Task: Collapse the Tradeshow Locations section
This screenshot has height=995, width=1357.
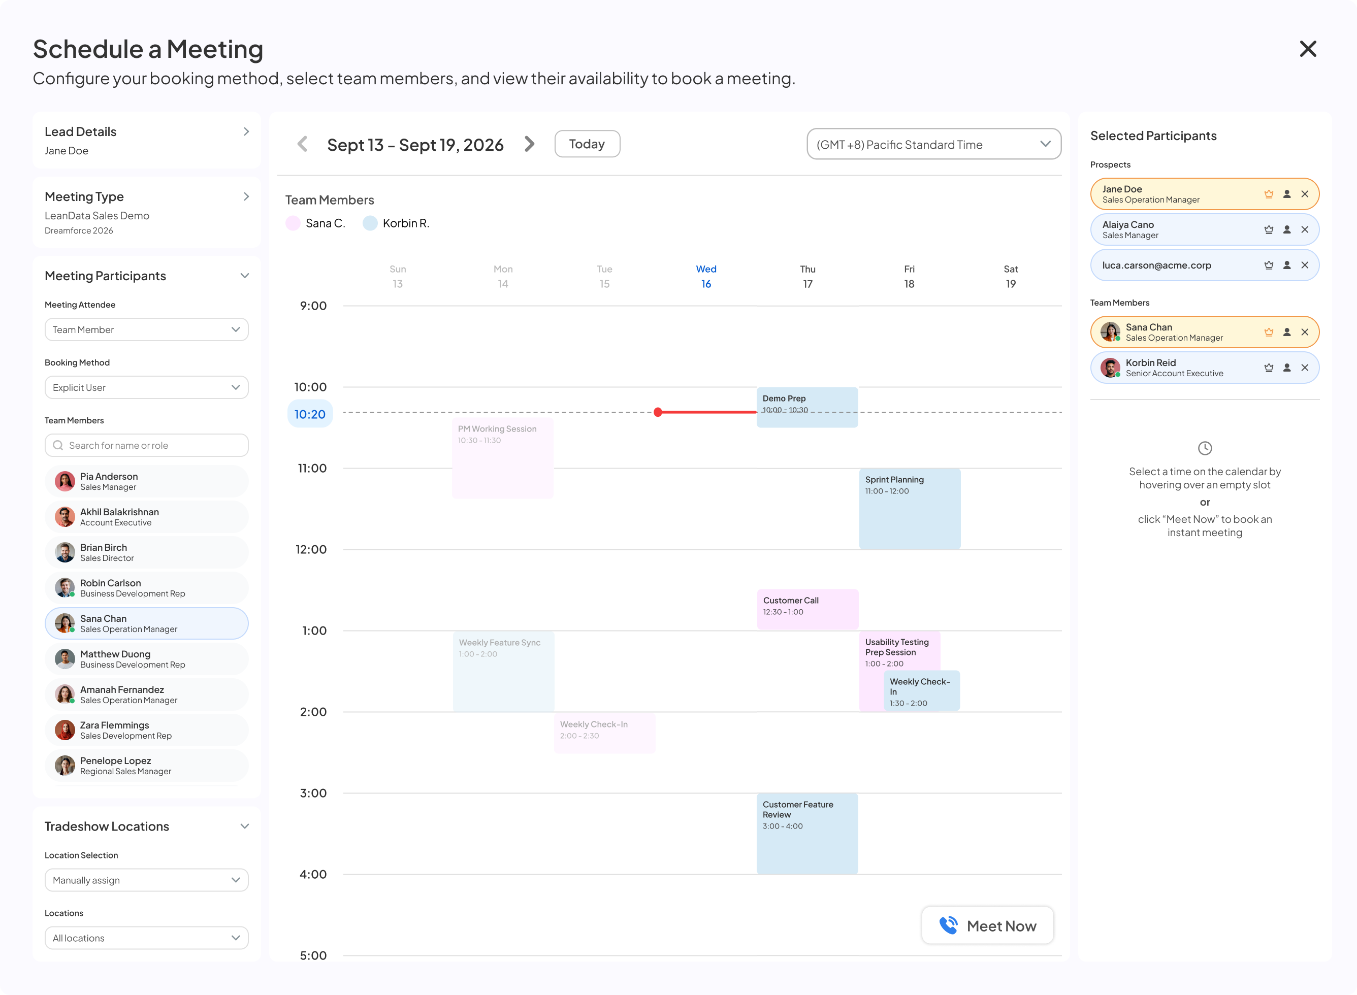Action: coord(245,826)
